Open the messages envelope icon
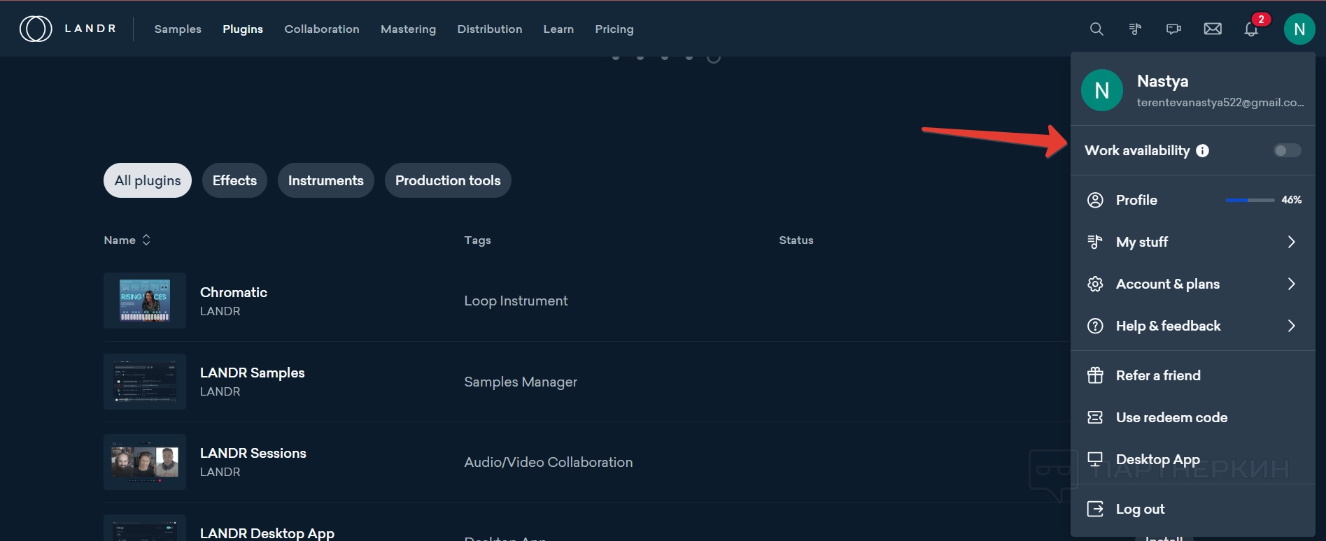 tap(1213, 29)
